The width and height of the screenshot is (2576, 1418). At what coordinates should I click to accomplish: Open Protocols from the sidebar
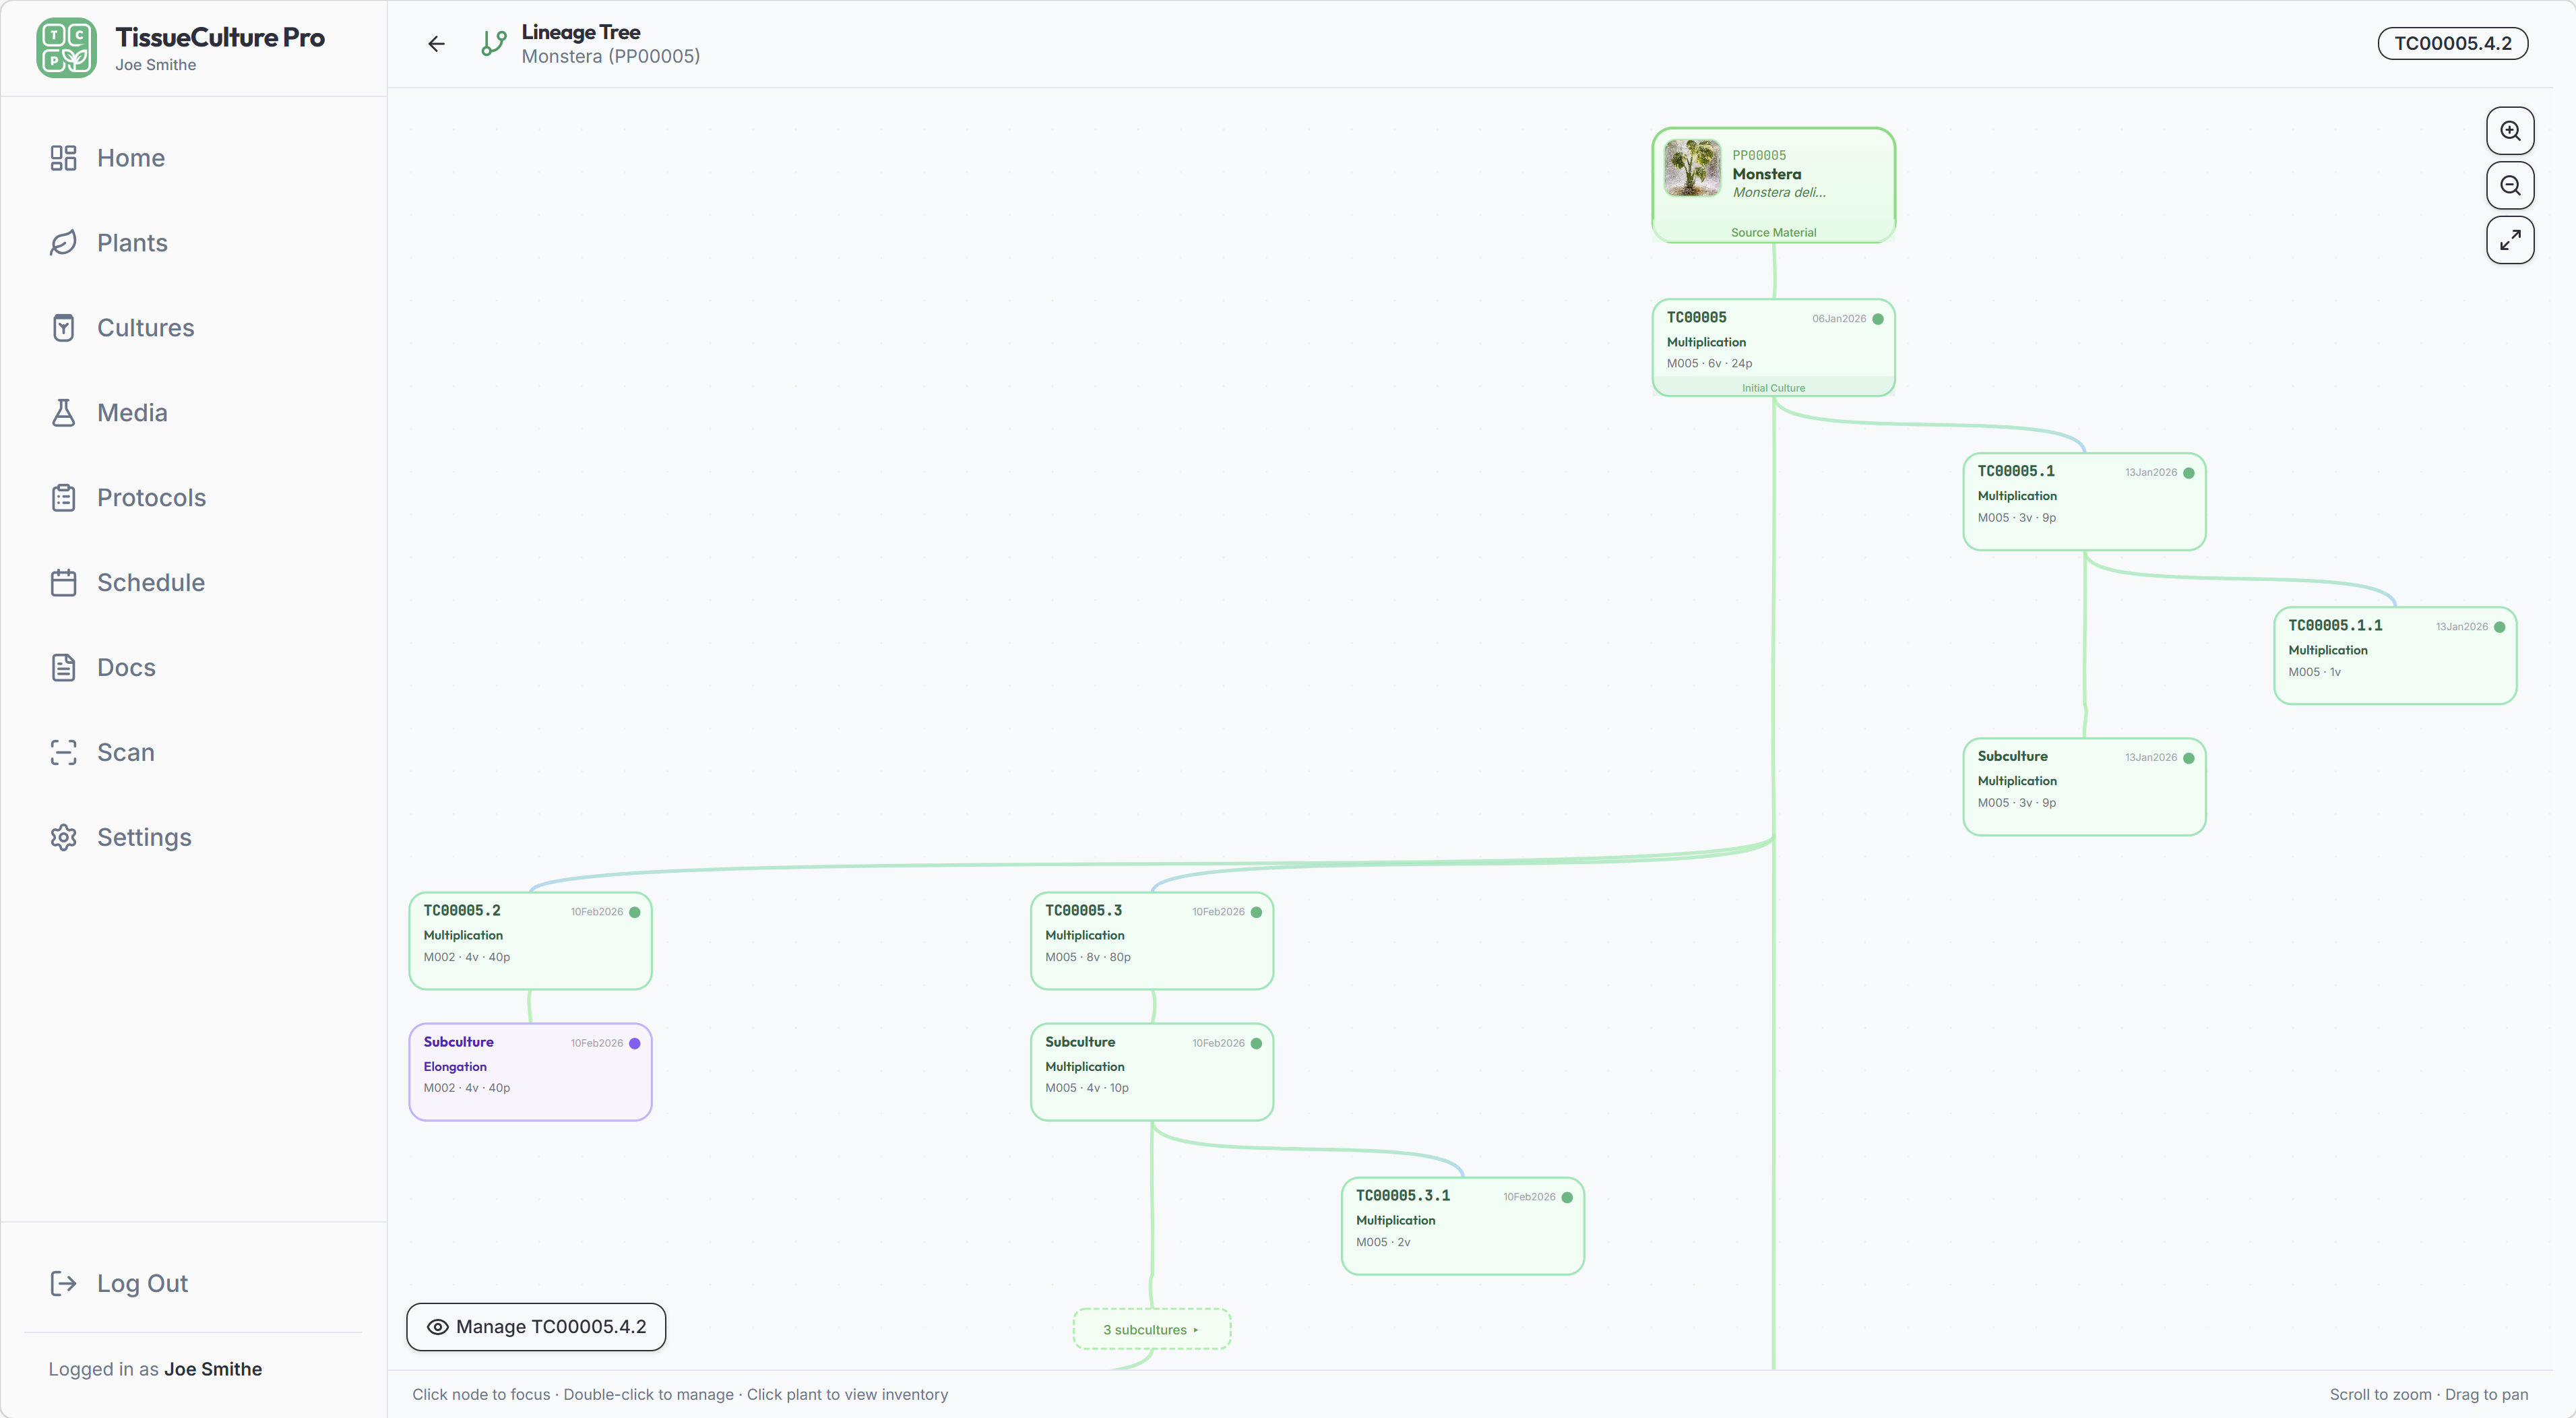click(151, 497)
